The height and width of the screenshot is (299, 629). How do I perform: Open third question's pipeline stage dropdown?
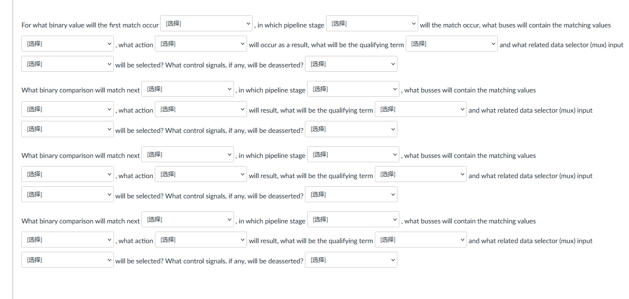[353, 155]
